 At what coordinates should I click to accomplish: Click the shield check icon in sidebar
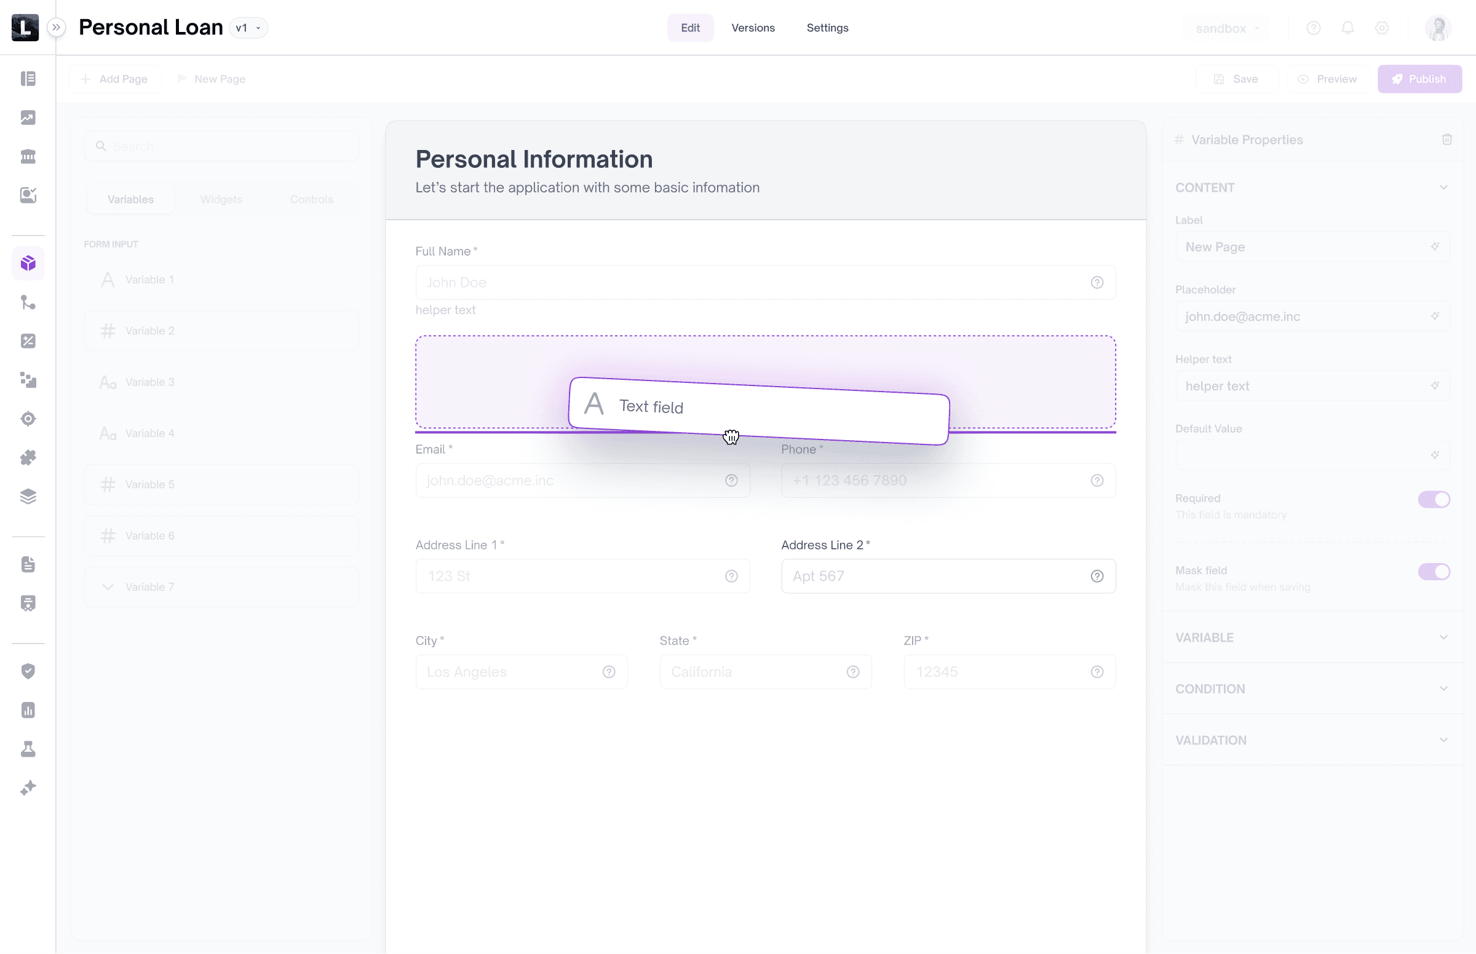(x=28, y=671)
